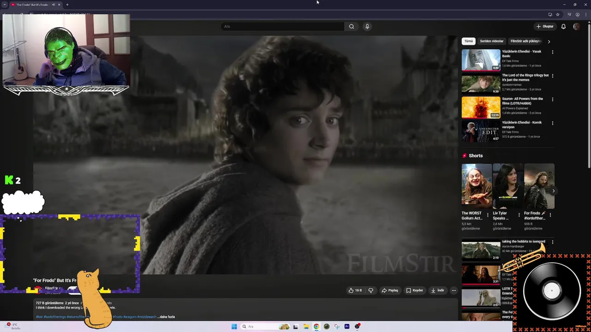The width and height of the screenshot is (591, 332).
Task: Click the #lotr hashtag link
Action: [x=39, y=317]
